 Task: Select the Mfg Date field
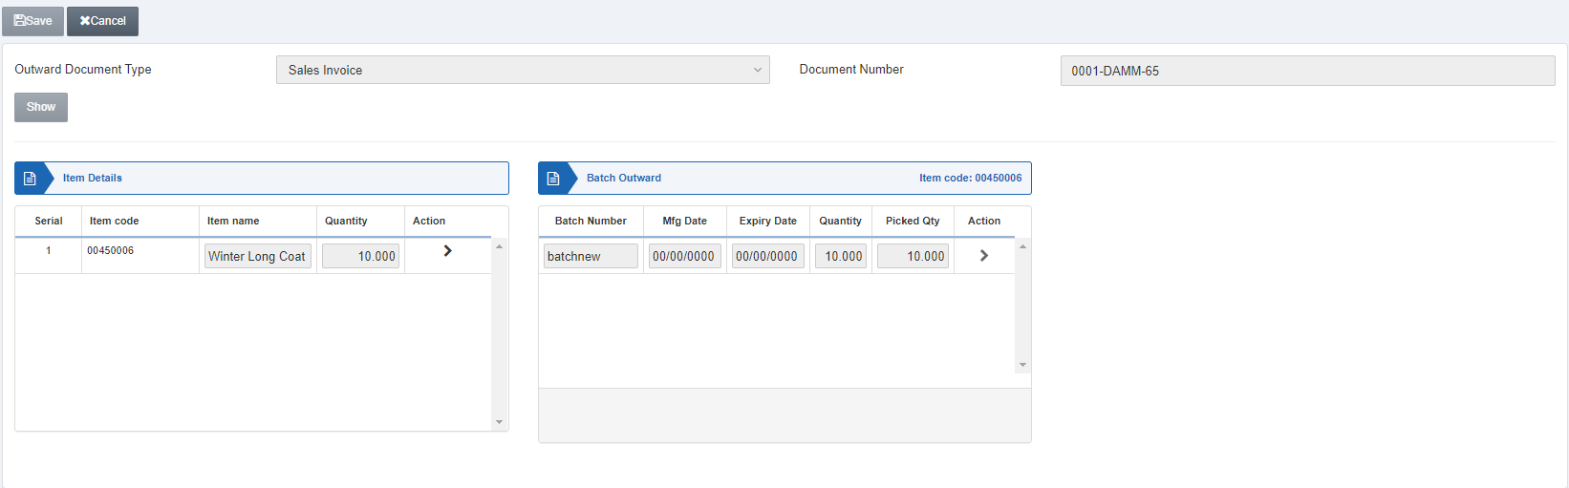pyautogui.click(x=684, y=256)
